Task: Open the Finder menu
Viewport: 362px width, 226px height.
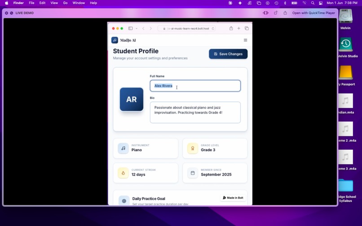Action: pyautogui.click(x=18, y=3)
